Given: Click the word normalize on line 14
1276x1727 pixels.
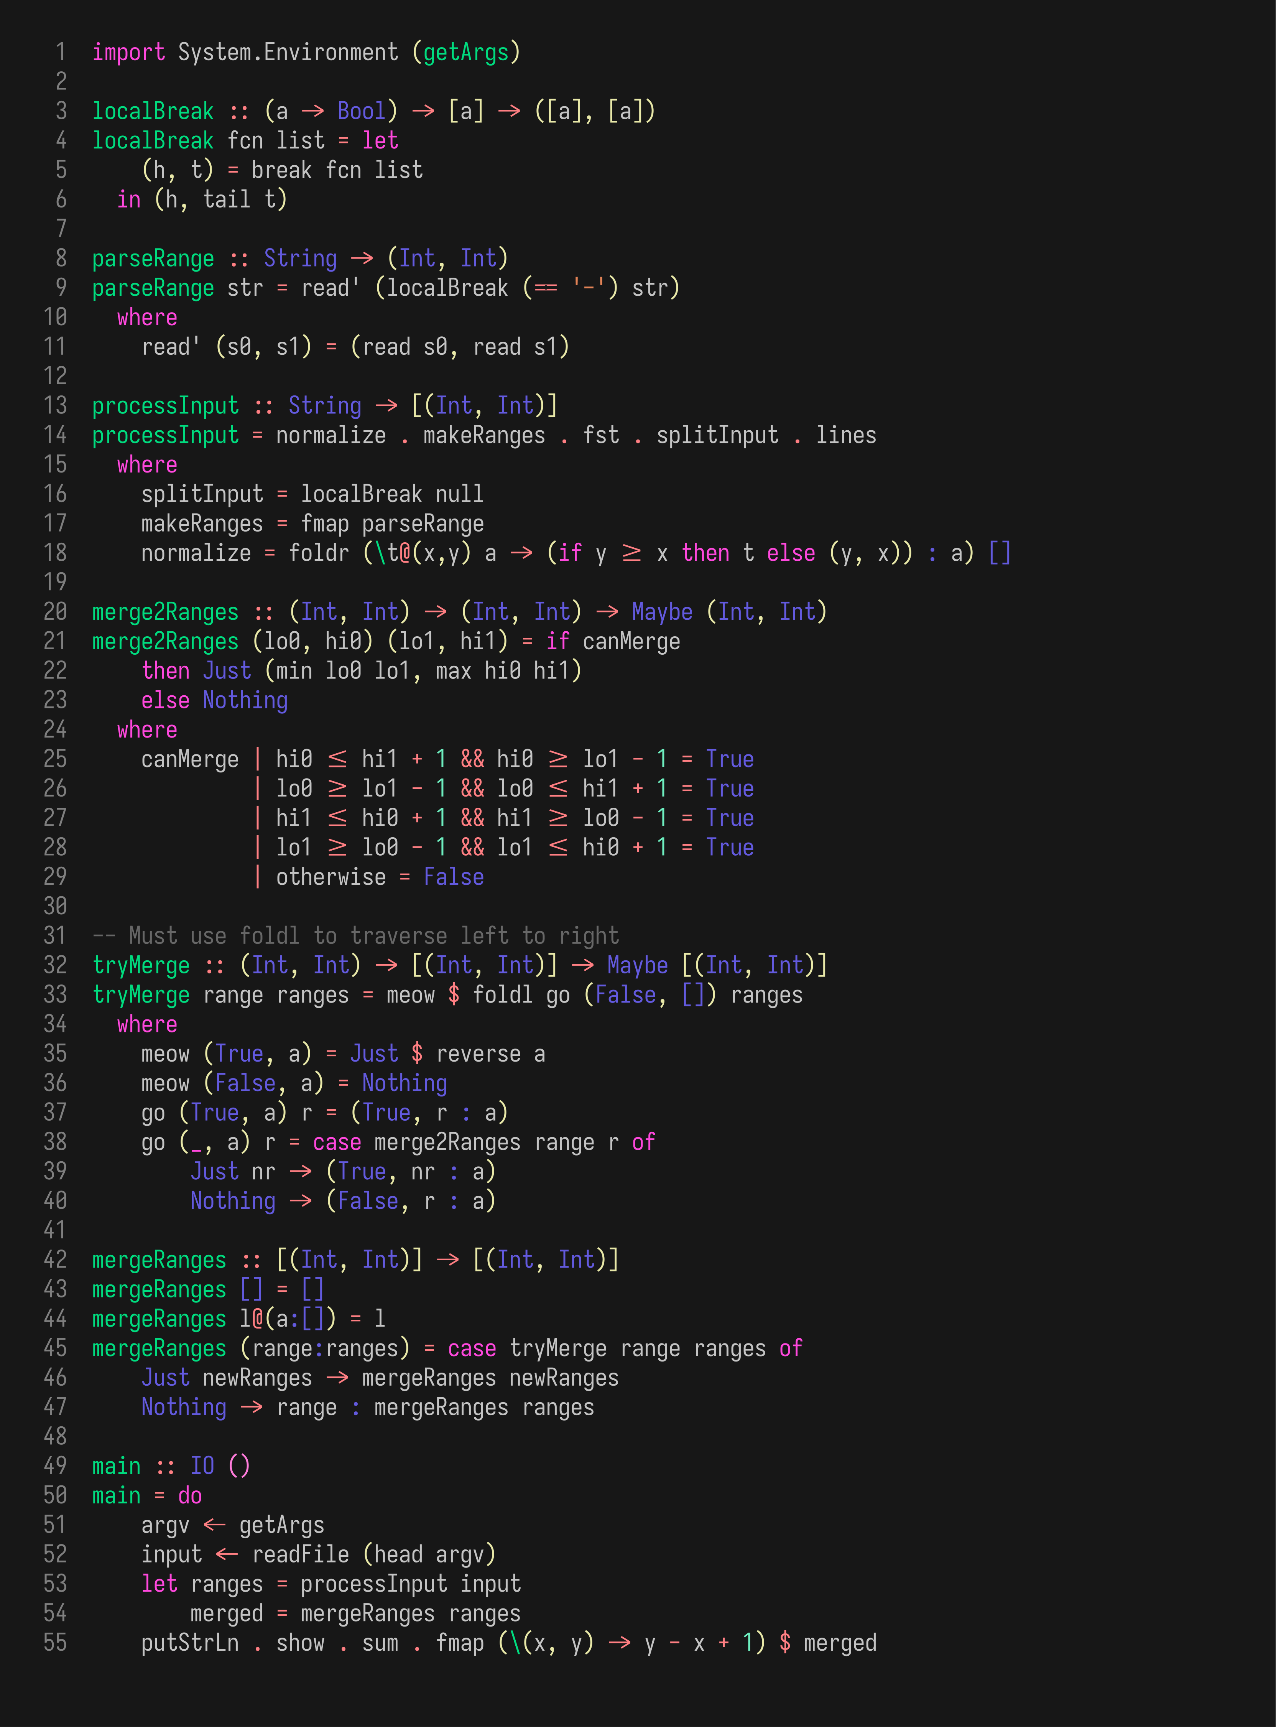Looking at the screenshot, I should tap(331, 435).
